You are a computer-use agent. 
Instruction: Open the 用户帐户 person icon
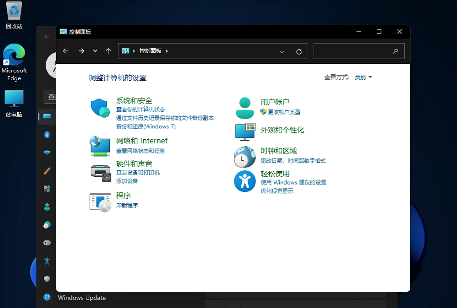[x=245, y=108]
